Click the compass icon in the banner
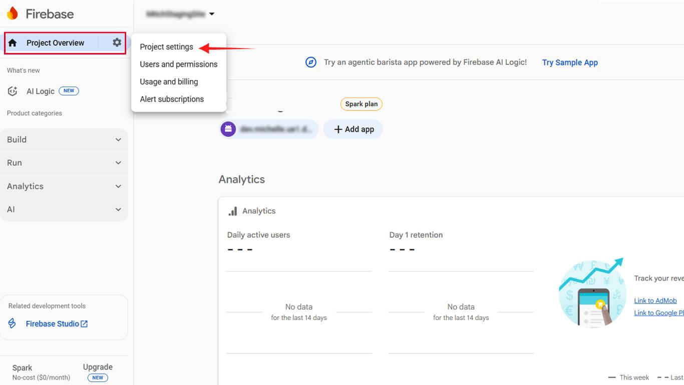The width and height of the screenshot is (684, 385). [311, 63]
